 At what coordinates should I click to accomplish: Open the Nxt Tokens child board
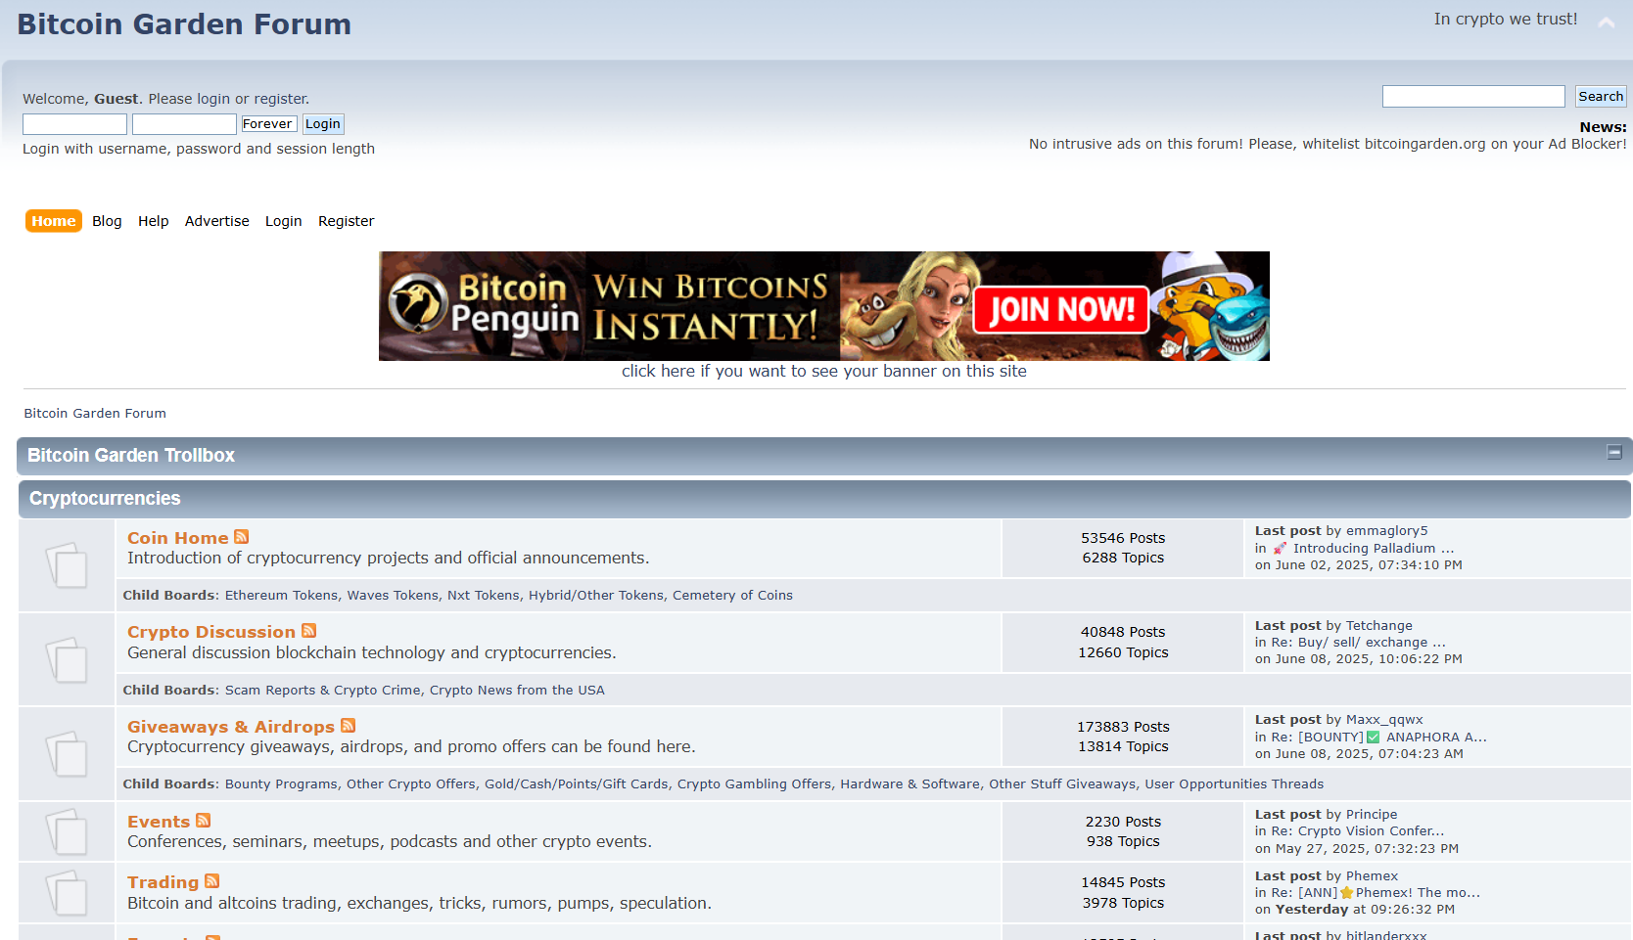tap(484, 596)
